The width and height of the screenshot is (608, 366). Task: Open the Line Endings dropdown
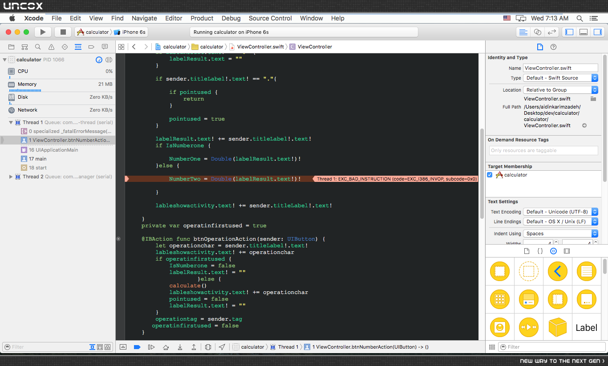click(x=560, y=221)
